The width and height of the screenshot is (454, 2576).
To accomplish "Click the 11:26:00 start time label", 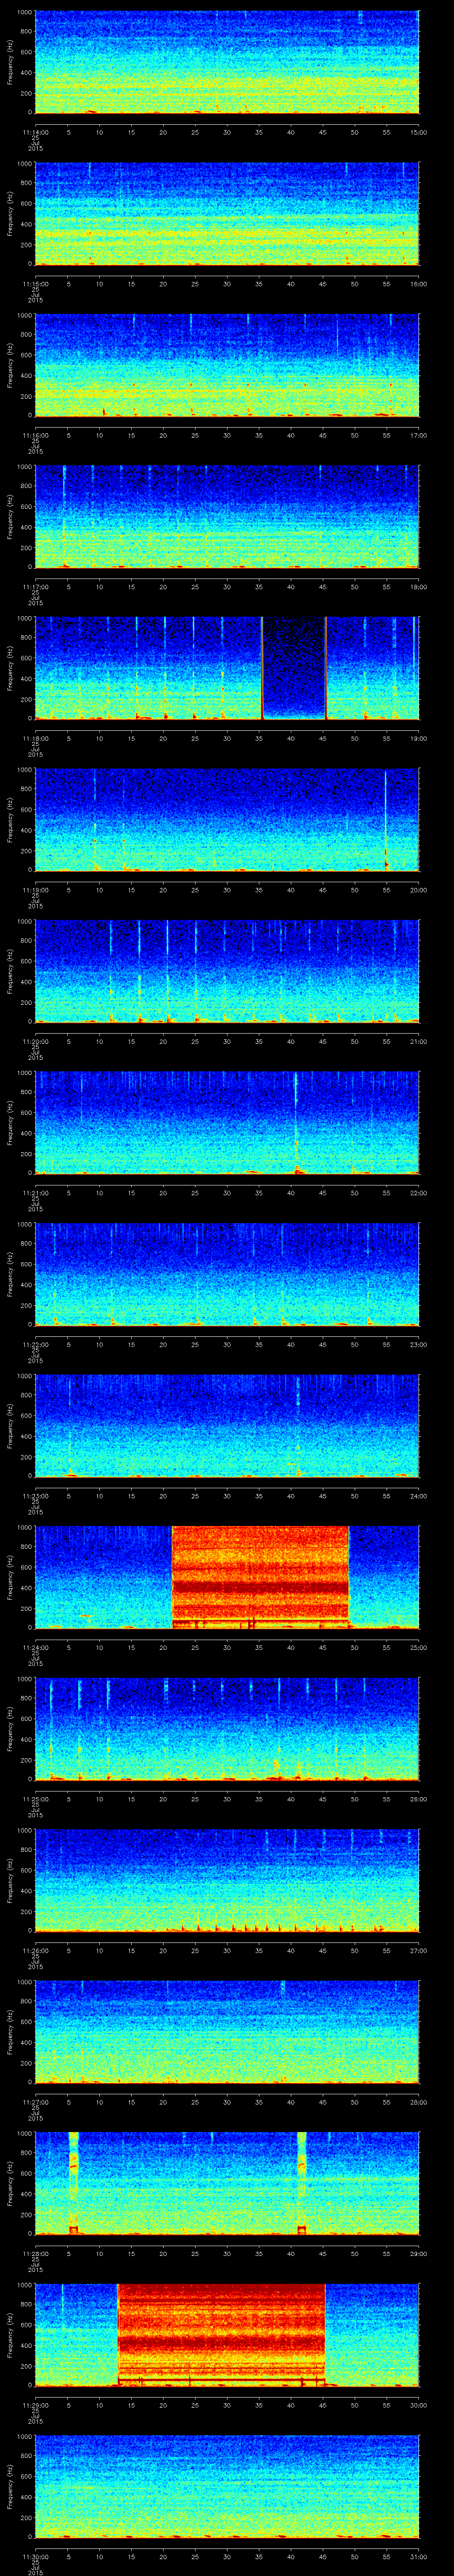I will coord(35,1950).
